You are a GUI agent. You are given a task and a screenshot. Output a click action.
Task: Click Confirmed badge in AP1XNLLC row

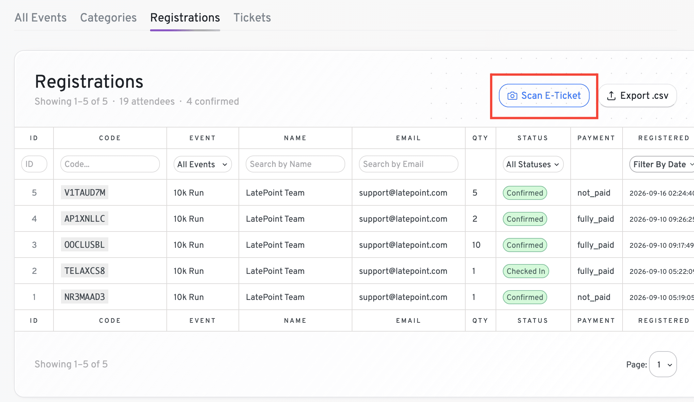click(525, 219)
